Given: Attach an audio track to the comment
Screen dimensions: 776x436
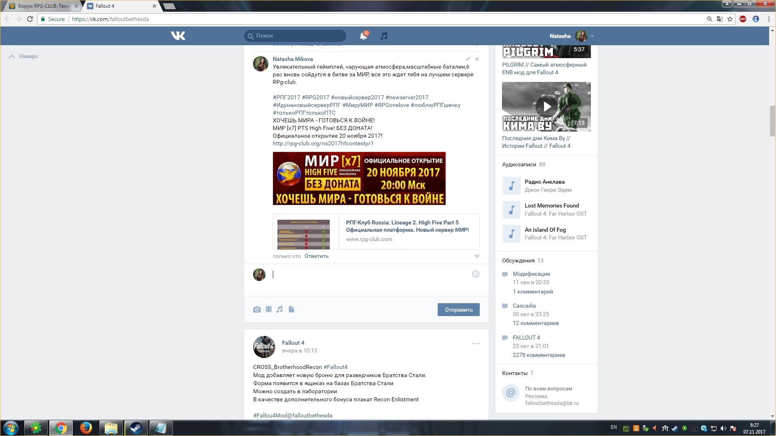Looking at the screenshot, I should (x=280, y=310).
